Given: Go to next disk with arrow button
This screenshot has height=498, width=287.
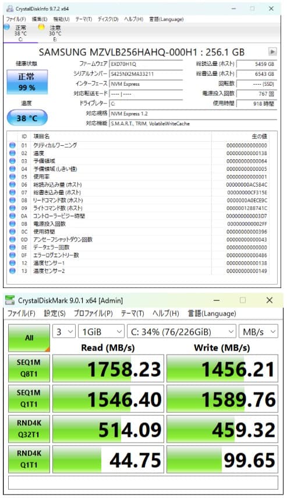Looking at the screenshot, I should click(x=272, y=51).
